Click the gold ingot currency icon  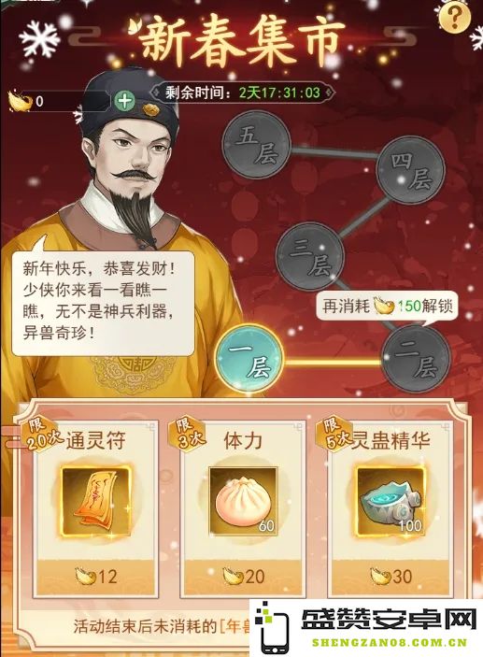(x=20, y=101)
